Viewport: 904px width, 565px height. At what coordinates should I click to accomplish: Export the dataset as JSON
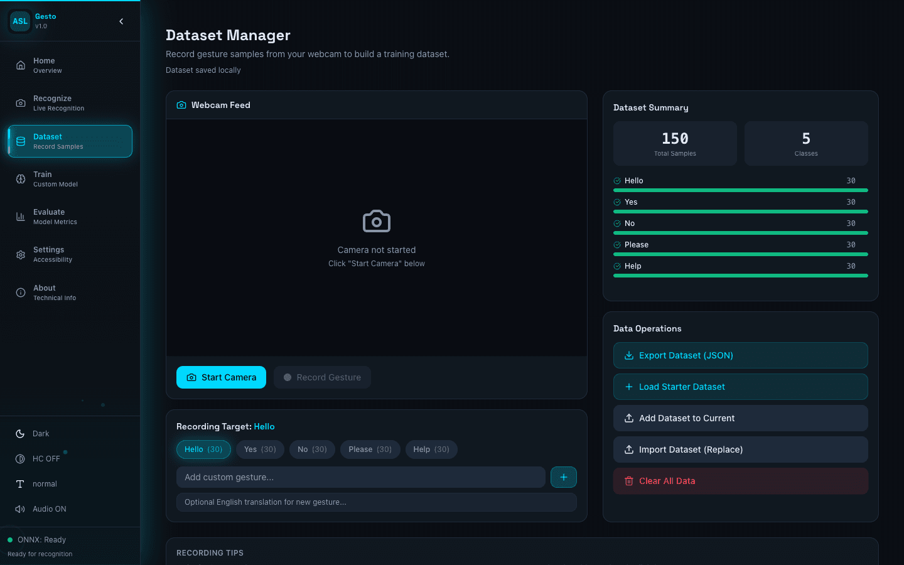pos(741,355)
